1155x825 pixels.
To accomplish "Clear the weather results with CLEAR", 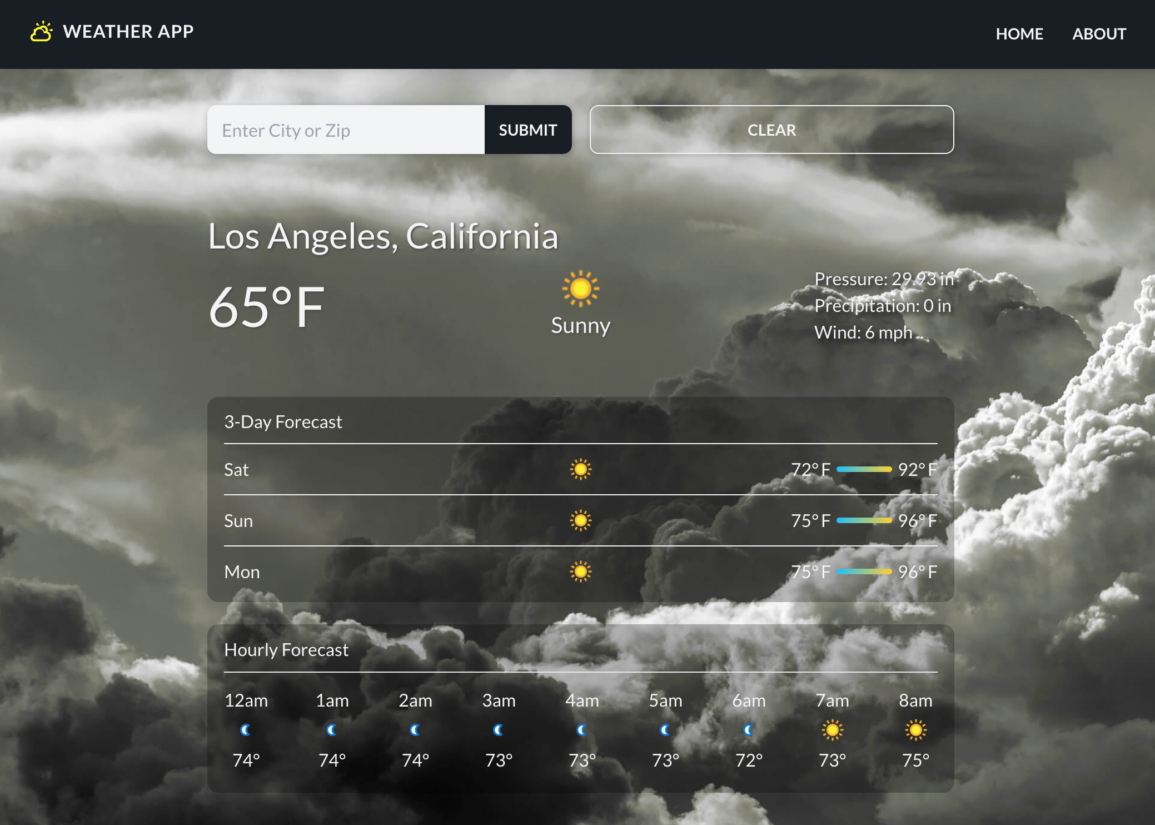I will 771,130.
